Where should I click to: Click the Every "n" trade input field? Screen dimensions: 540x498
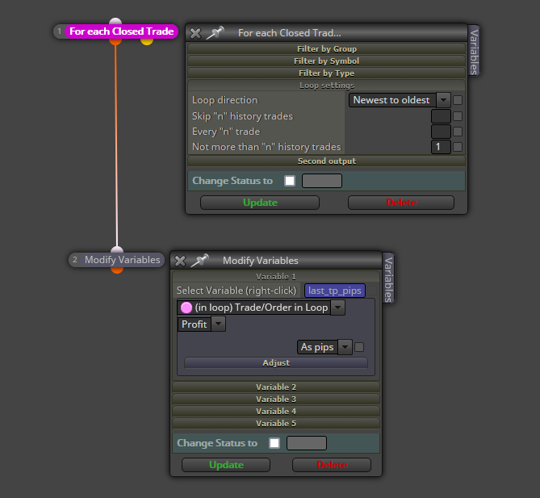(x=441, y=132)
